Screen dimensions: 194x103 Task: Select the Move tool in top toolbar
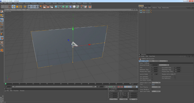click(13, 7)
